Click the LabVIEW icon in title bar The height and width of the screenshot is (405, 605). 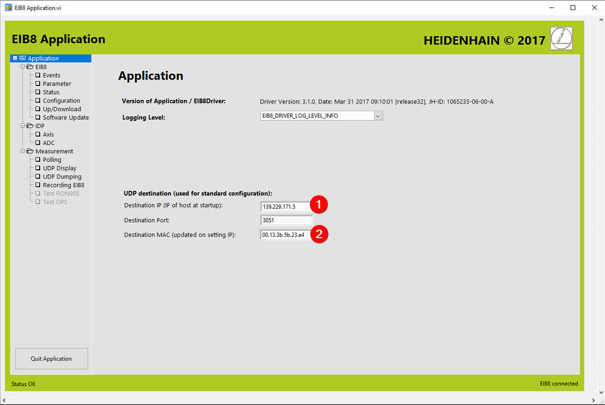click(x=9, y=8)
